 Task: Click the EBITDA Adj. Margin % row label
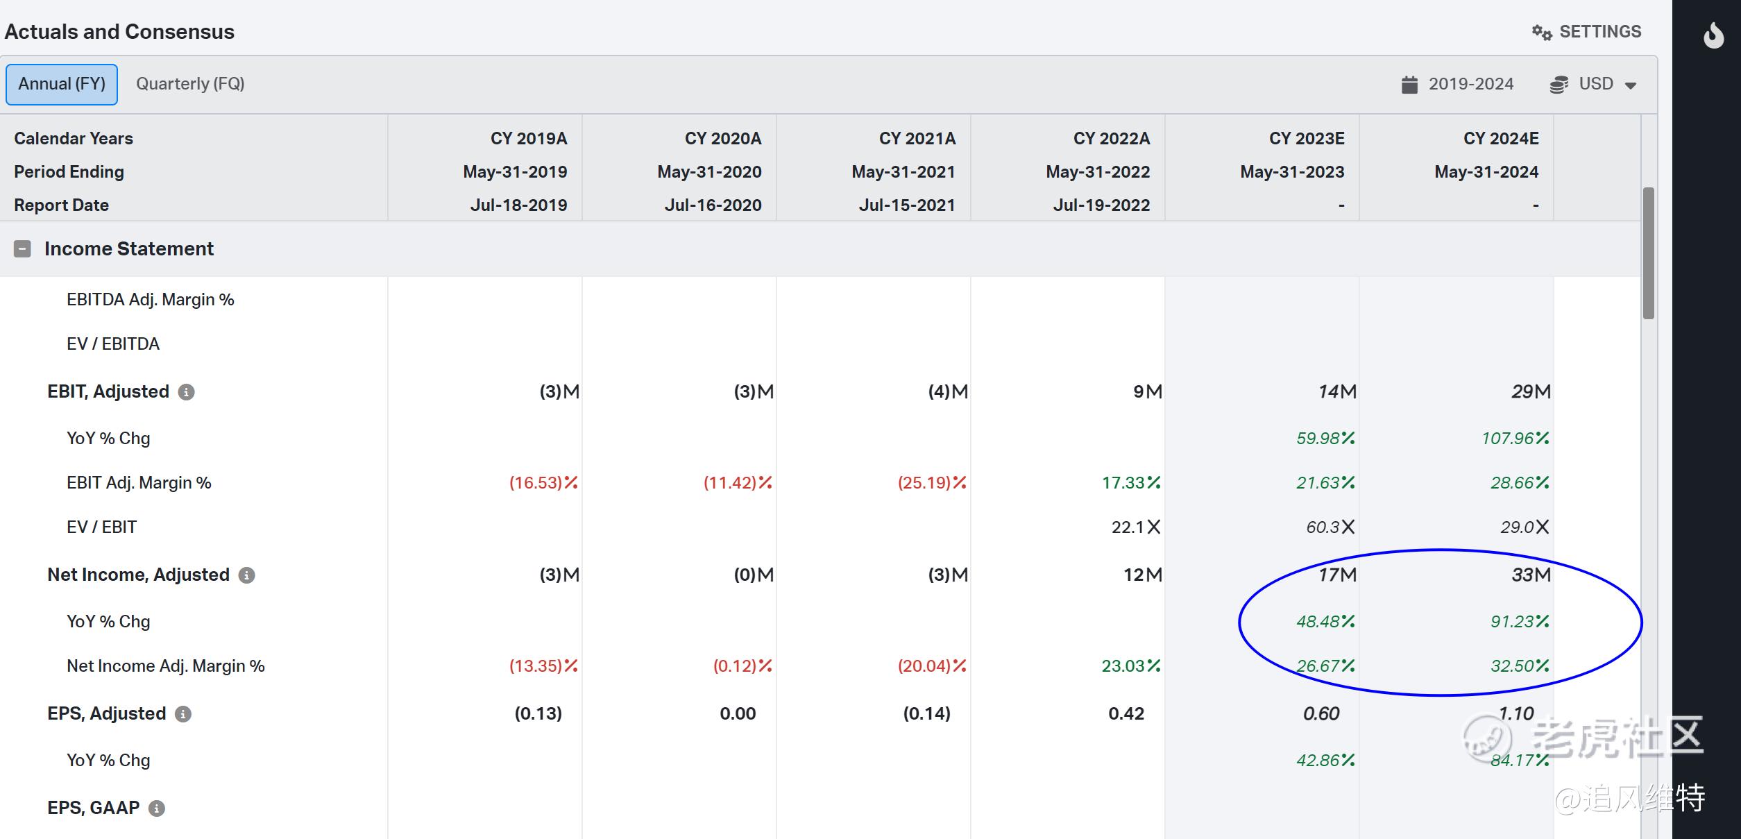click(x=151, y=300)
